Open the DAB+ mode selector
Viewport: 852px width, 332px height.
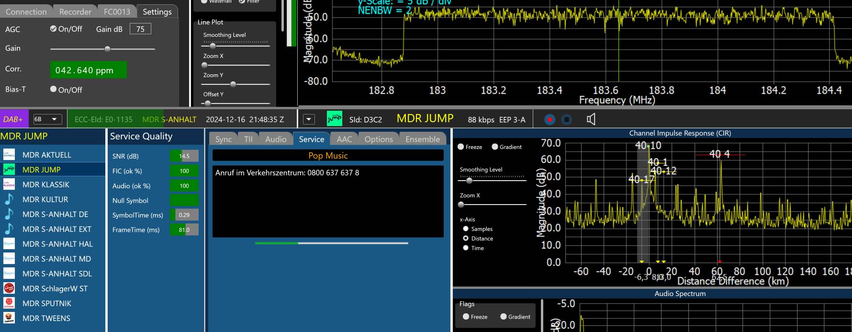[x=13, y=119]
